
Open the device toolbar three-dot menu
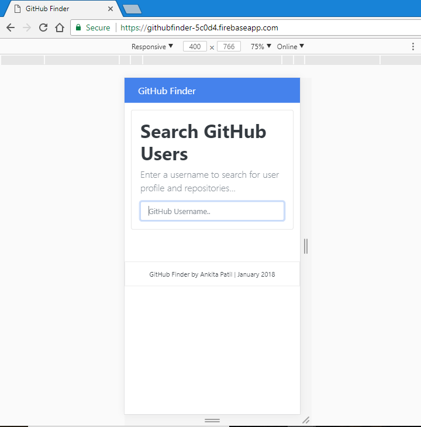point(413,47)
